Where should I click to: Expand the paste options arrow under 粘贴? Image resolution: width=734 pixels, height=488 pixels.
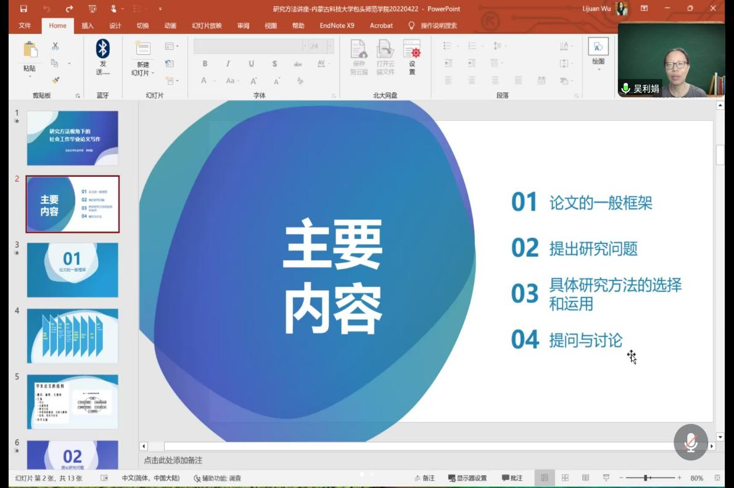[30, 77]
